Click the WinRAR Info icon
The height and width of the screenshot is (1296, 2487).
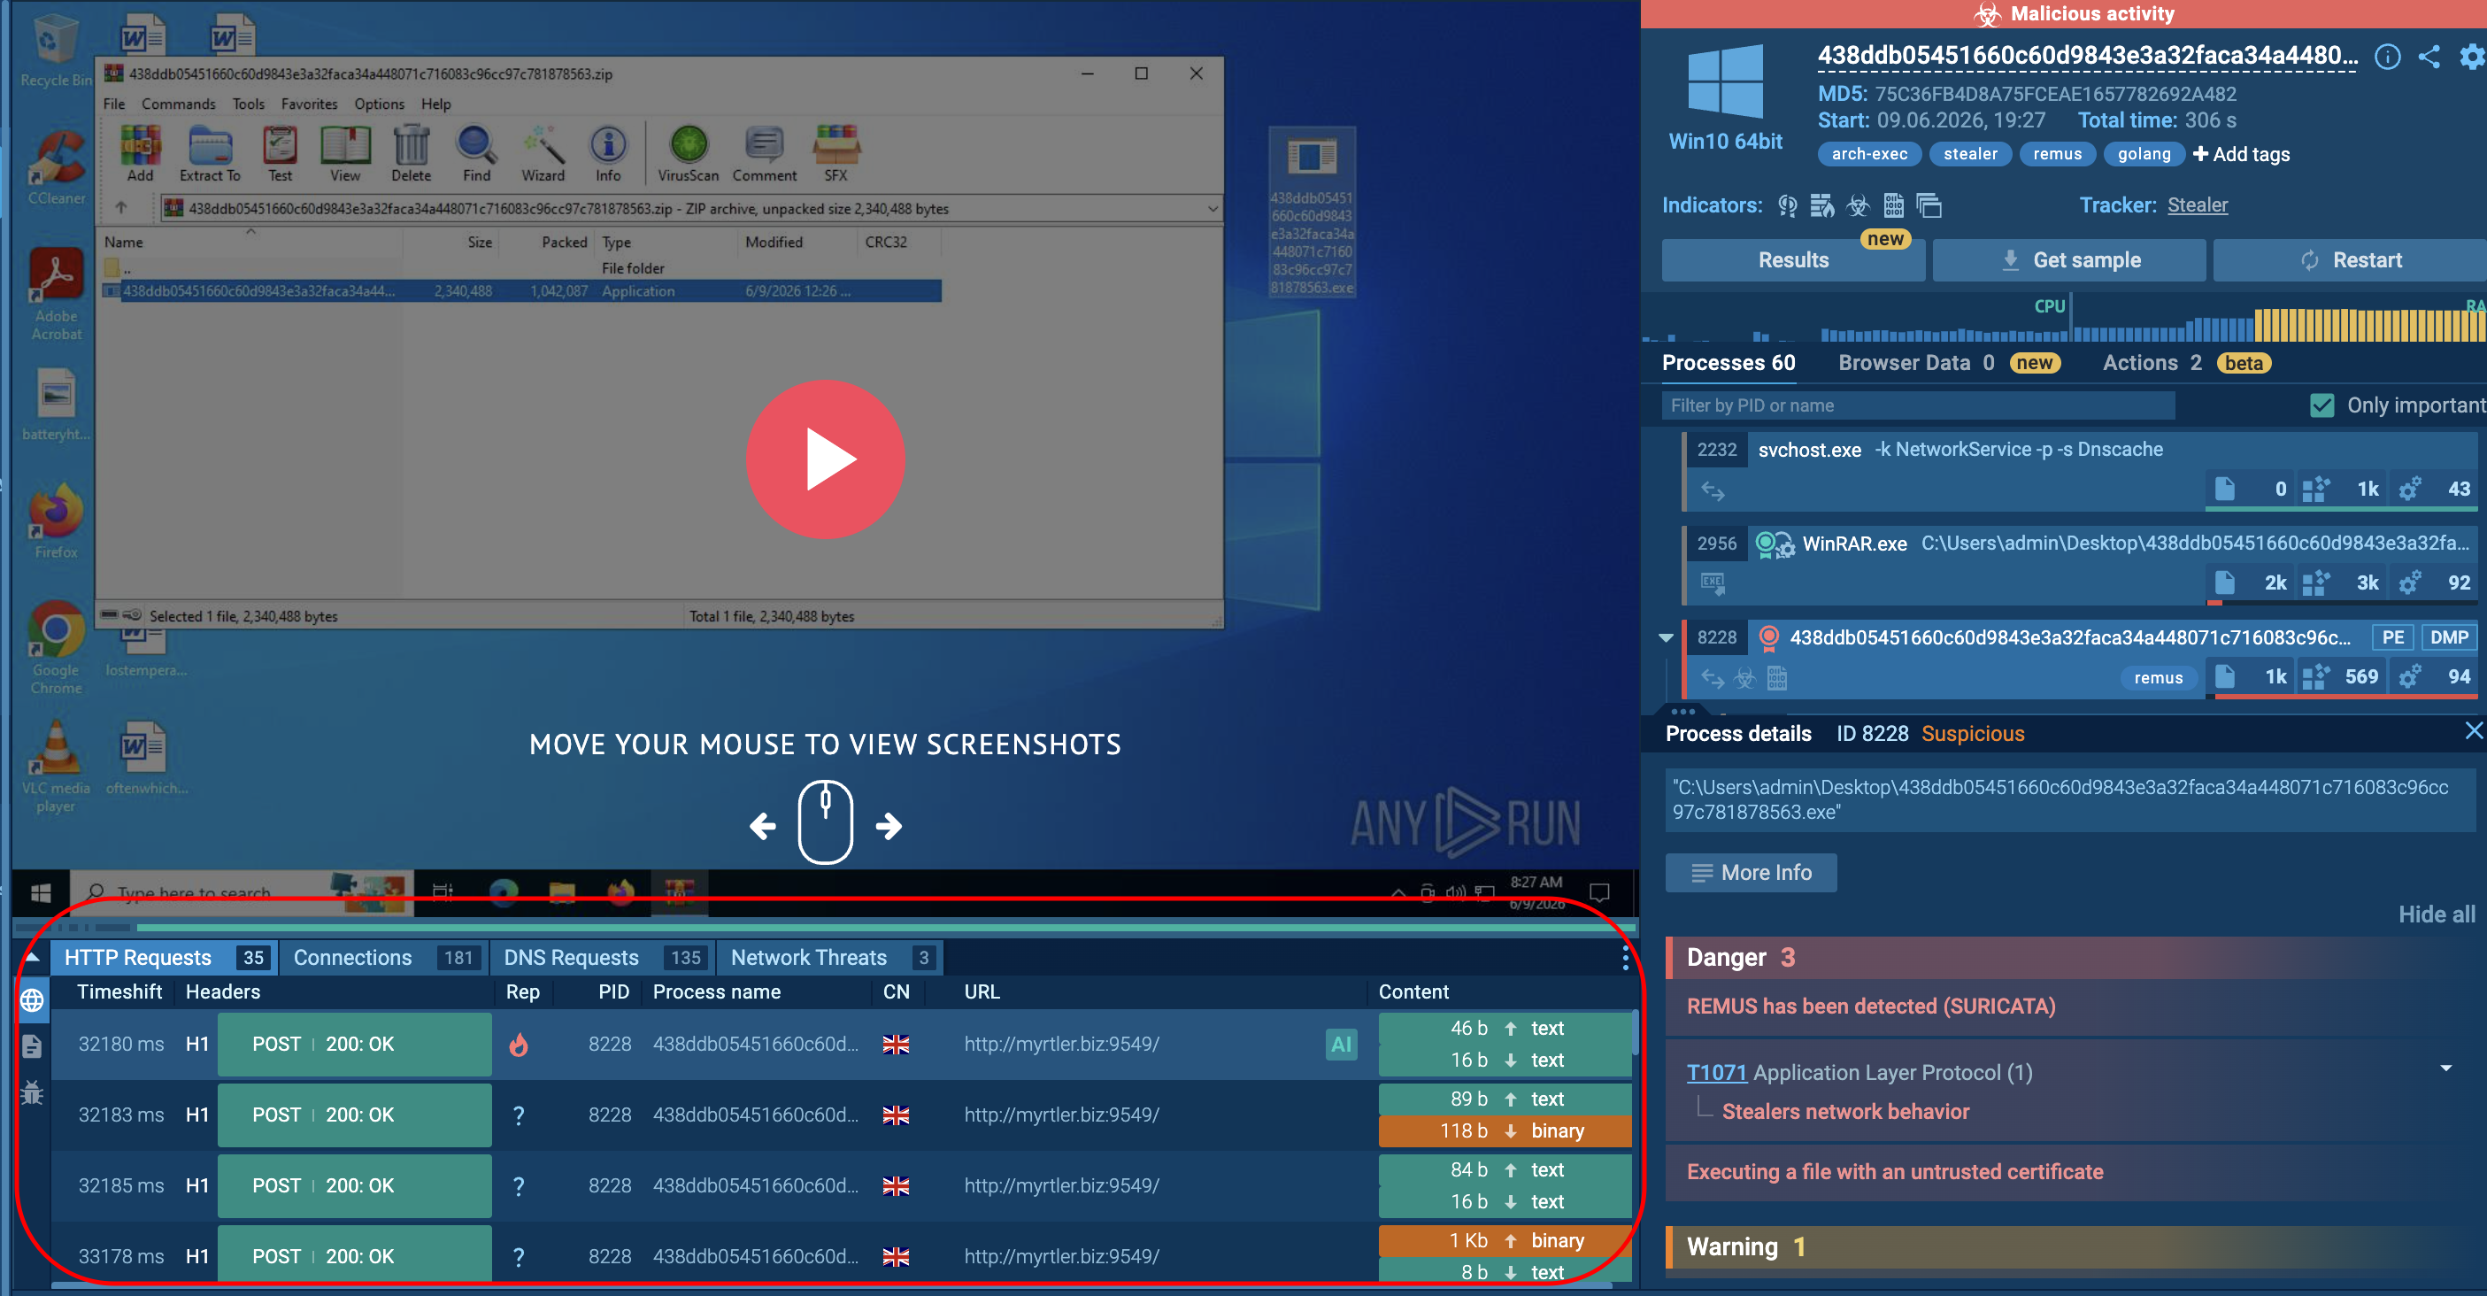tap(608, 153)
